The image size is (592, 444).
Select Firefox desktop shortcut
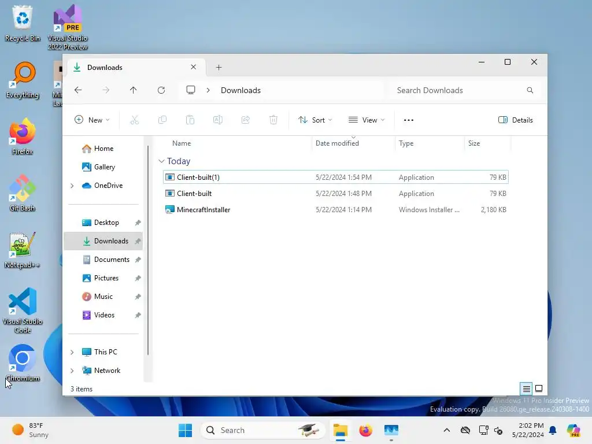[23, 137]
